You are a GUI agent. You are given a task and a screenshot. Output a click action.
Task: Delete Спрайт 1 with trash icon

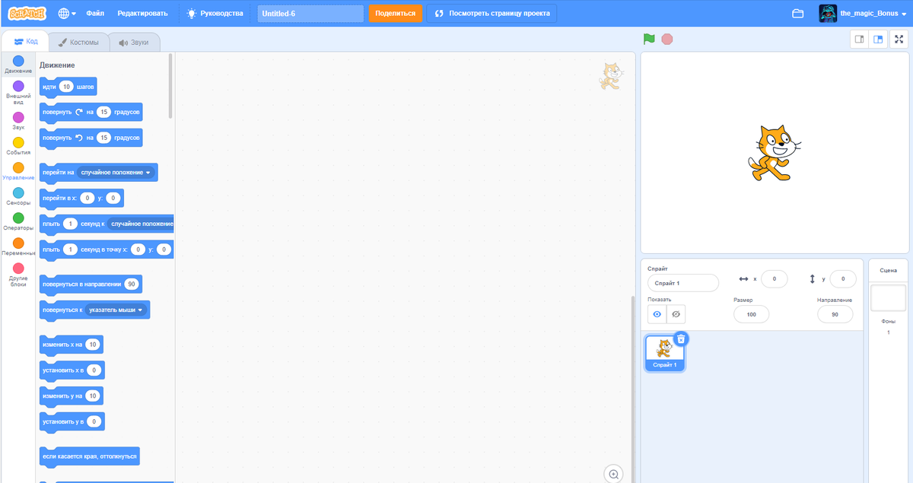[682, 338]
